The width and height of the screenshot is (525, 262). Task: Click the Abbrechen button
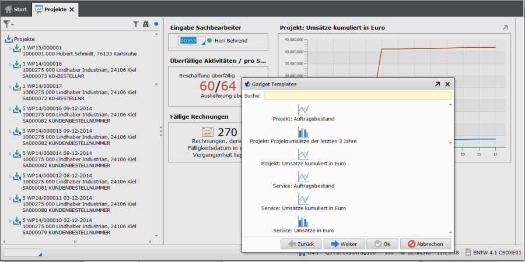pos(425,244)
